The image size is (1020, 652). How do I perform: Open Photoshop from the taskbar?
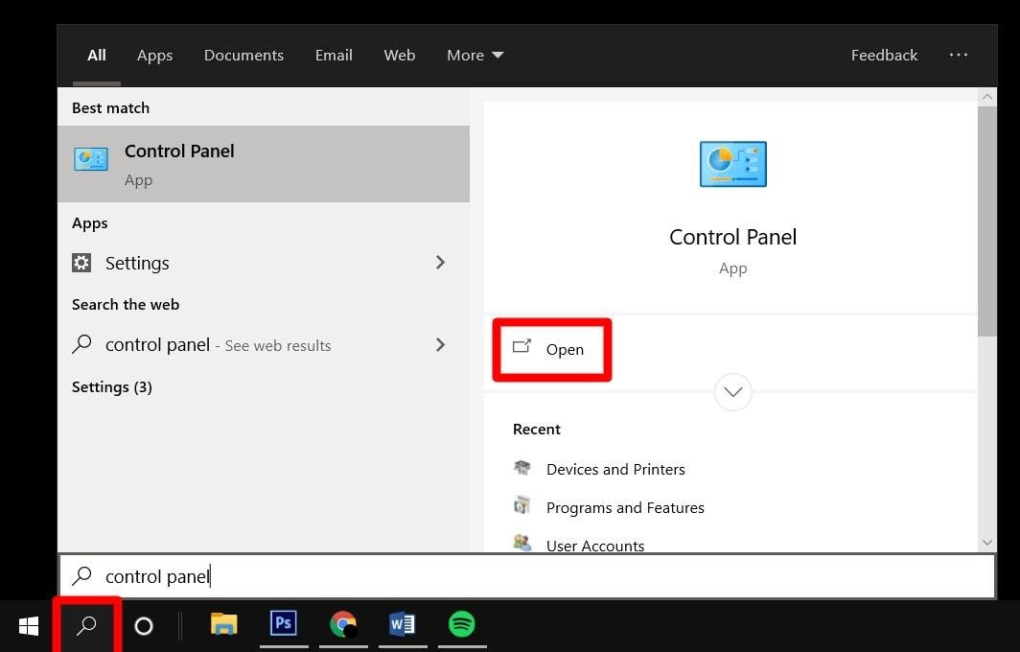click(x=283, y=624)
